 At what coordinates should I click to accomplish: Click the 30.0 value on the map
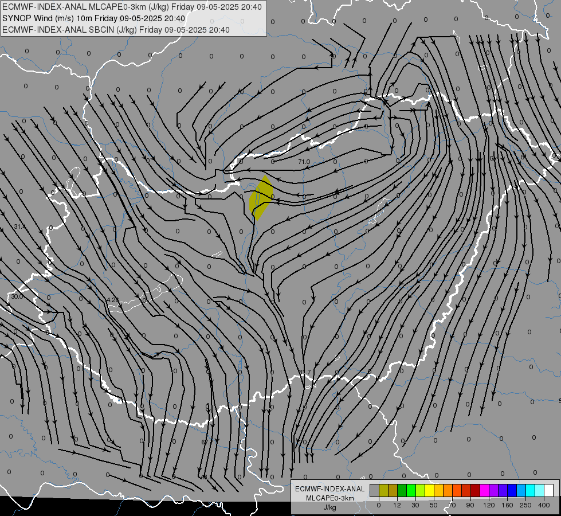pyautogui.click(x=17, y=296)
